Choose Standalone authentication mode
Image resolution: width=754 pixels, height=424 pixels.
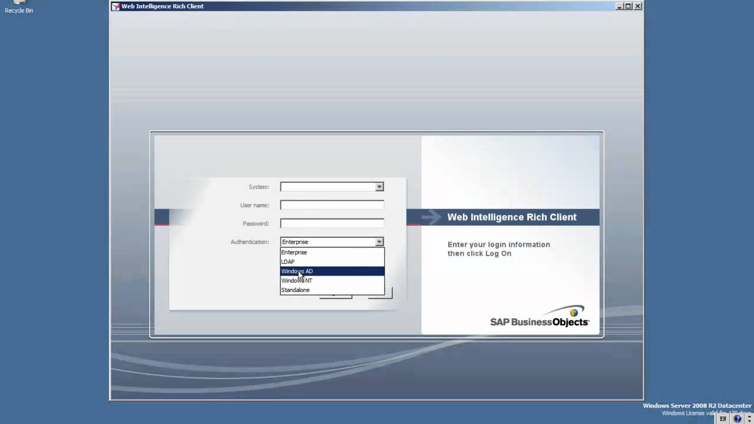(332, 290)
